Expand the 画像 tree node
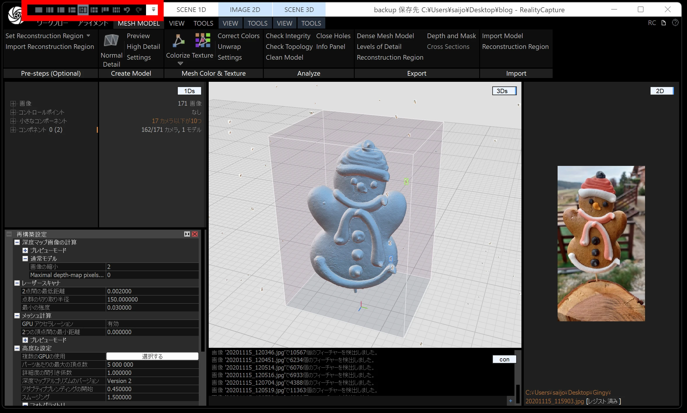The width and height of the screenshot is (687, 413). pyautogui.click(x=13, y=103)
